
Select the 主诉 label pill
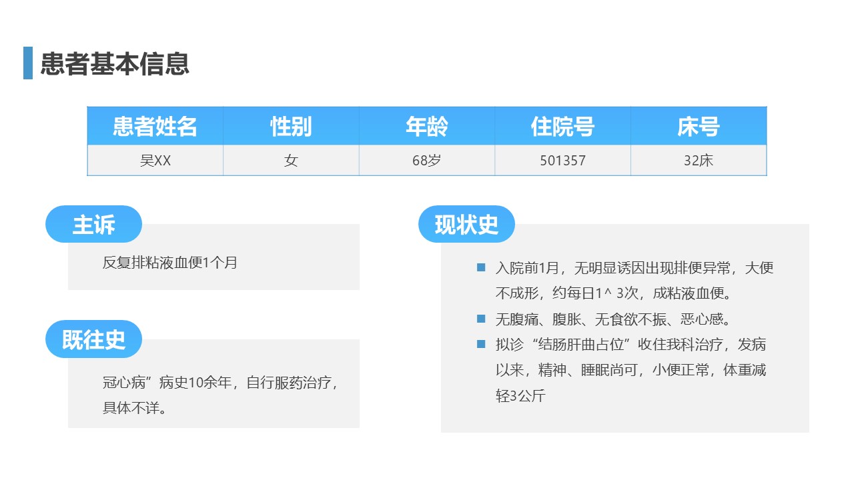pyautogui.click(x=93, y=224)
